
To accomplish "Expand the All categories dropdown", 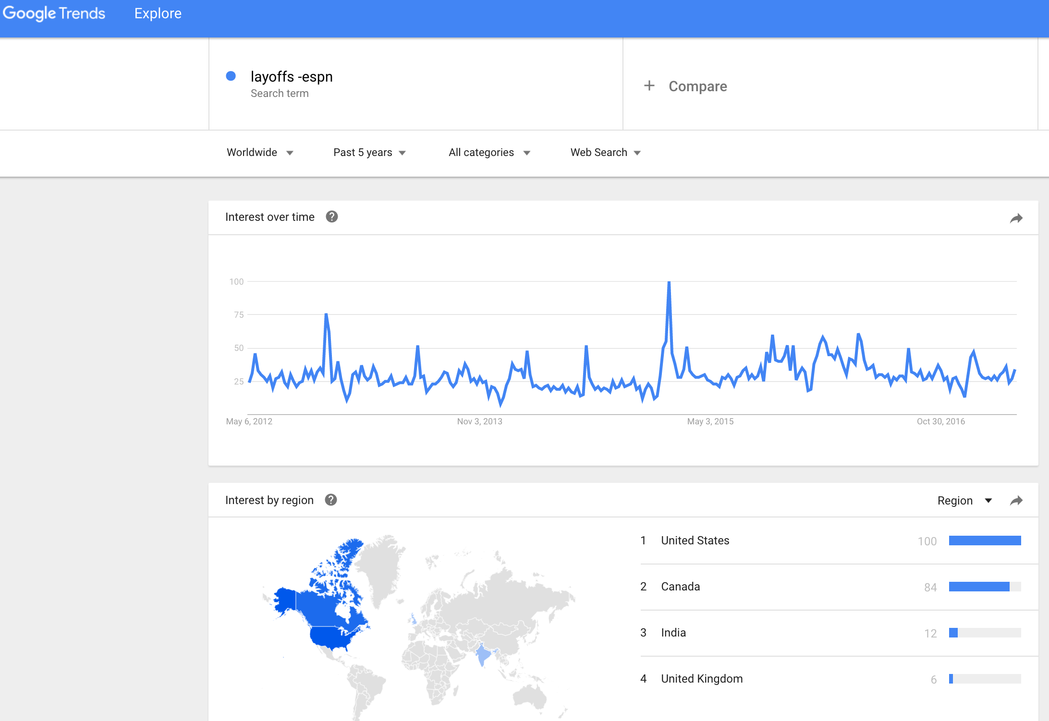I will tap(489, 153).
